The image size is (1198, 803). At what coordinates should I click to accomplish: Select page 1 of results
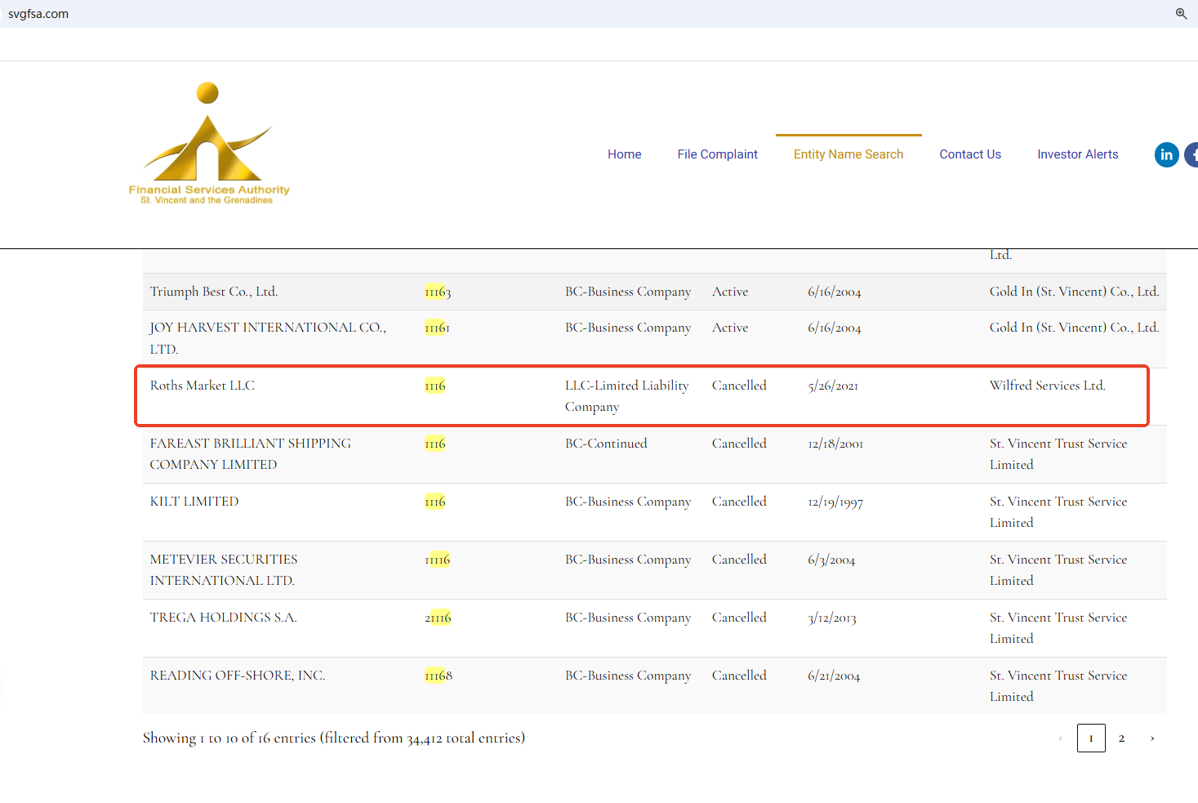[x=1090, y=738]
